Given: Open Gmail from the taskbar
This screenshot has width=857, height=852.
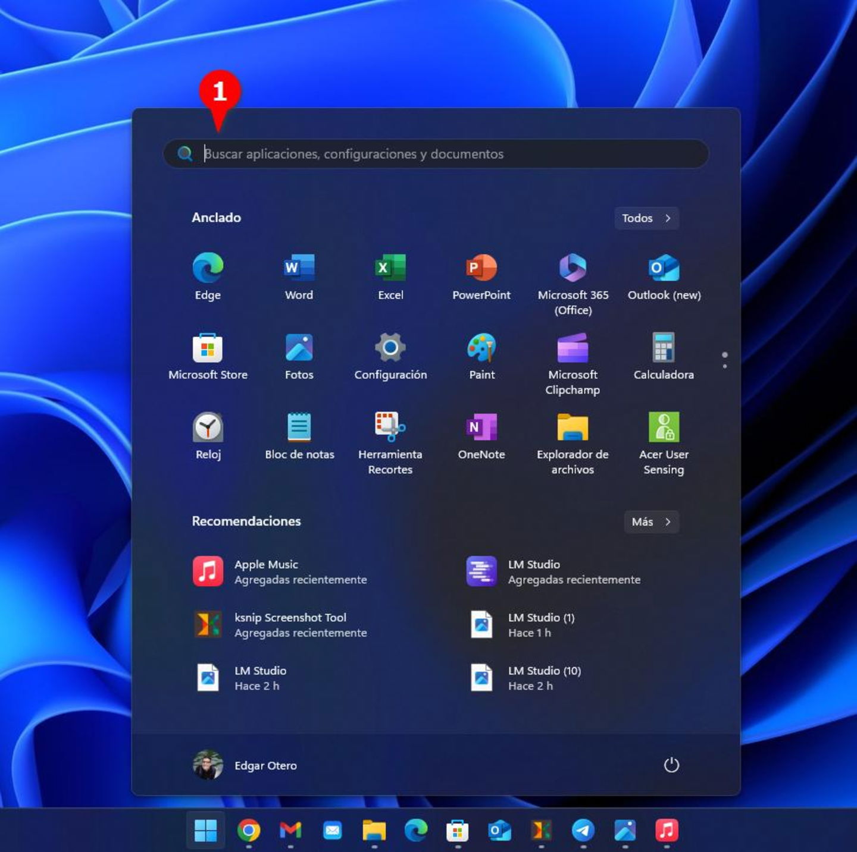Looking at the screenshot, I should point(290,830).
